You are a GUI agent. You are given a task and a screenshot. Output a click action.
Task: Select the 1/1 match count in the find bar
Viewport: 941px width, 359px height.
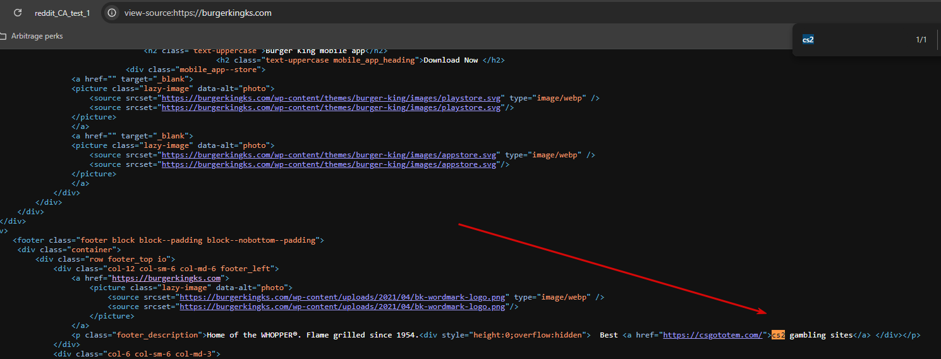click(921, 40)
